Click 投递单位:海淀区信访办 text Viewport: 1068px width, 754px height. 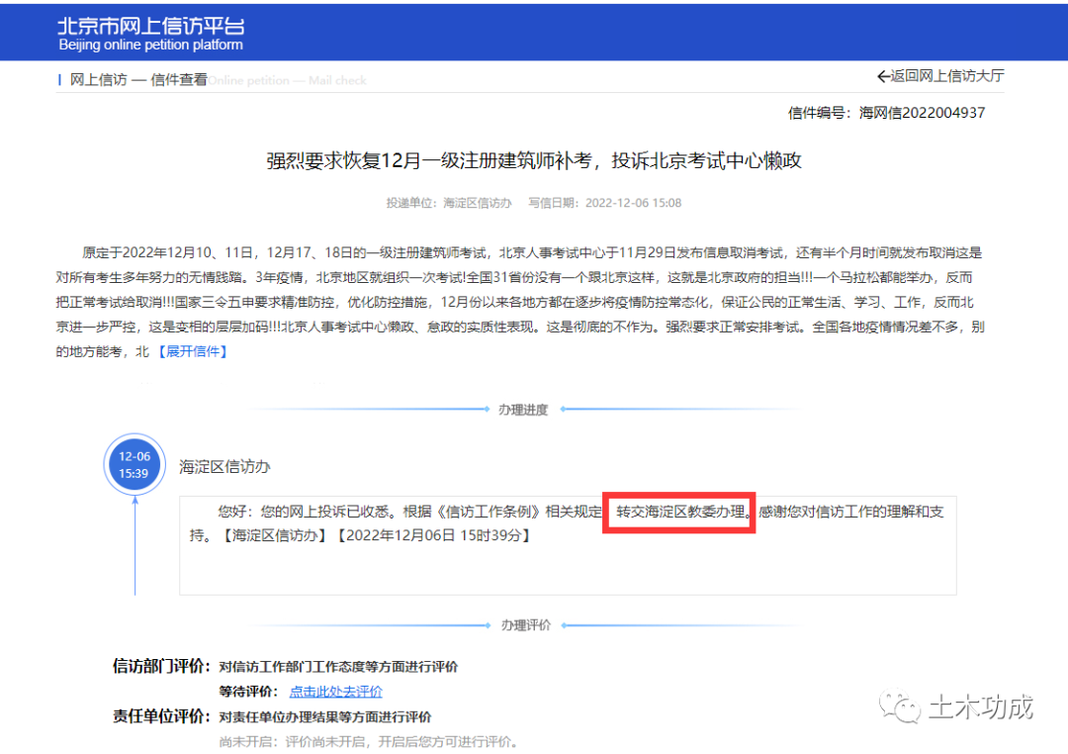(449, 203)
